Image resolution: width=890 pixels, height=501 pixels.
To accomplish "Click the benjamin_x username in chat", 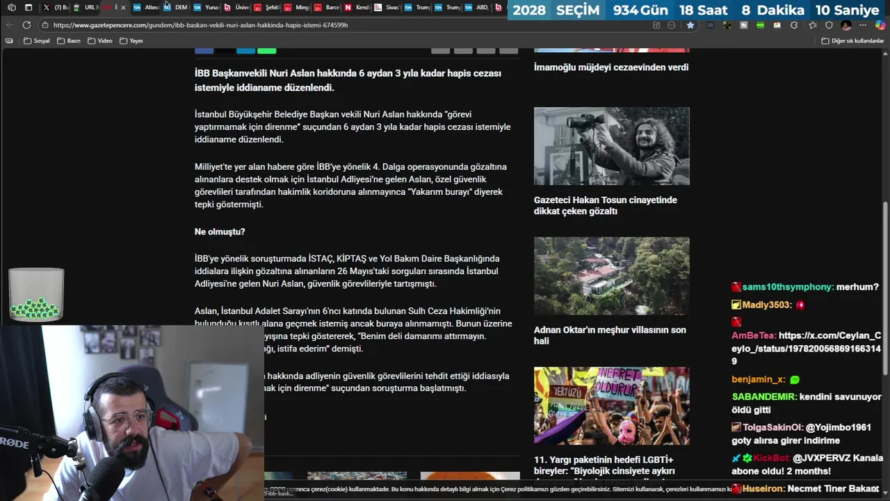I will pyautogui.click(x=758, y=380).
